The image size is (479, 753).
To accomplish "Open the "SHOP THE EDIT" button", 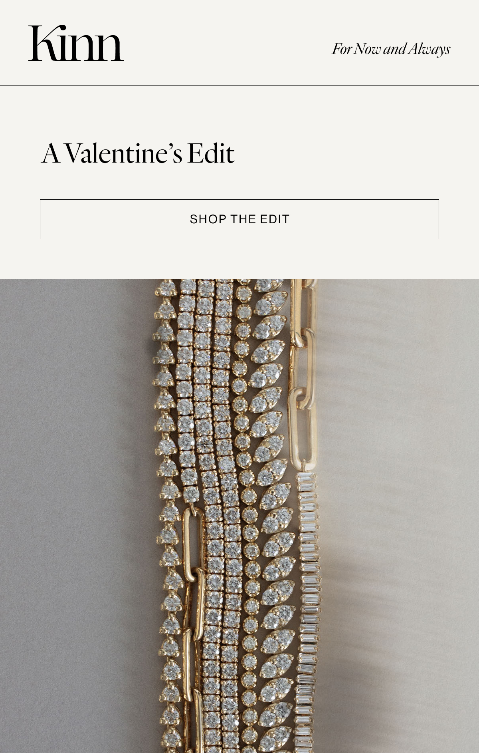I will coord(239,219).
